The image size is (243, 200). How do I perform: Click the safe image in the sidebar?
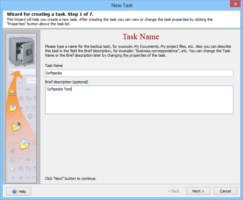[21, 52]
